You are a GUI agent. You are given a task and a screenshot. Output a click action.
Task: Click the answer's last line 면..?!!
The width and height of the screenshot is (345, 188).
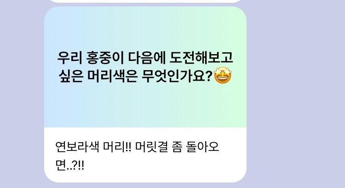pyautogui.click(x=69, y=166)
